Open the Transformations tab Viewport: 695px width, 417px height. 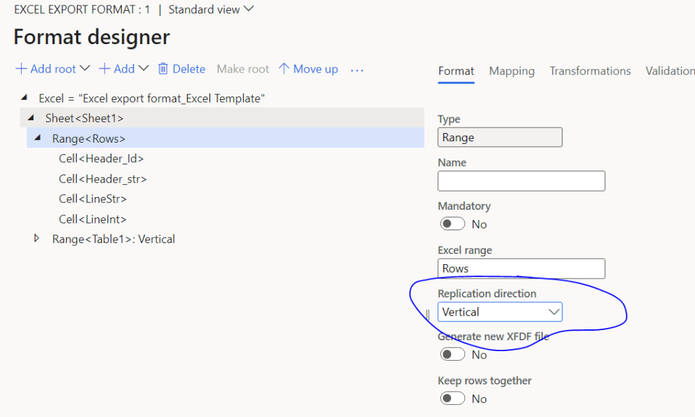(590, 71)
